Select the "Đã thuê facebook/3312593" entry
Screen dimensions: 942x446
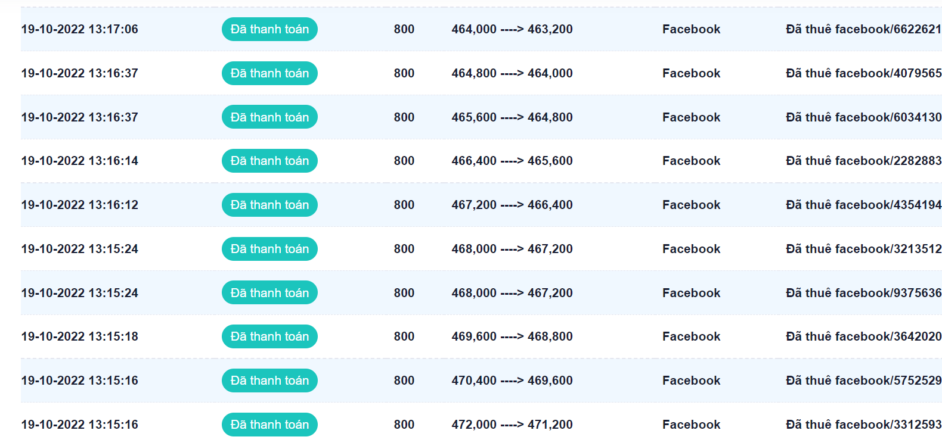[863, 425]
